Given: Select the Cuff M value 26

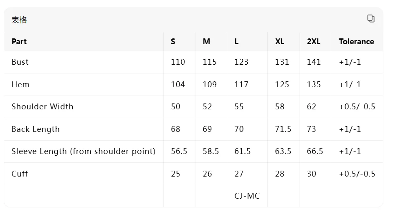Looking at the screenshot, I should coord(207,174).
